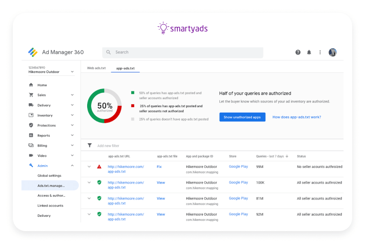Screen dimensions: 365x244
Task: Click the Delivery truck icon
Action: click(31, 105)
